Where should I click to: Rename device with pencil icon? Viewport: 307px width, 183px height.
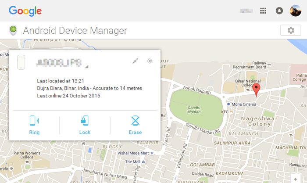135,61
